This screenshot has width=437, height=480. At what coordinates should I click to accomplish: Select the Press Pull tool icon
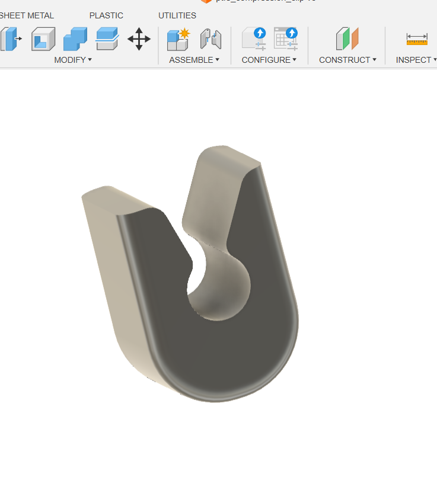11,39
